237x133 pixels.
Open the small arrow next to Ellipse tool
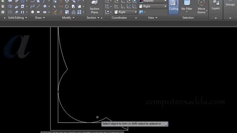pyautogui.click(x=49, y=12)
